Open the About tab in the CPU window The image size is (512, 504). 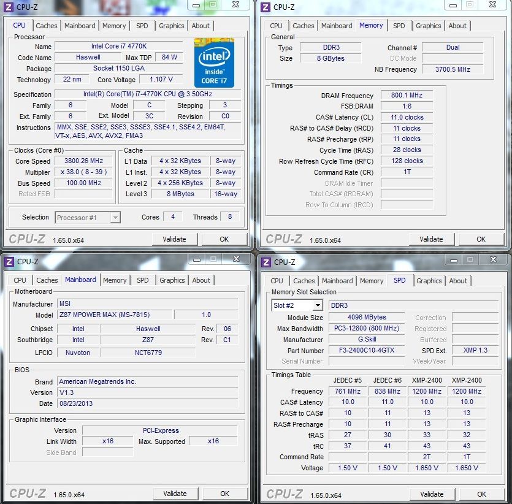(201, 26)
